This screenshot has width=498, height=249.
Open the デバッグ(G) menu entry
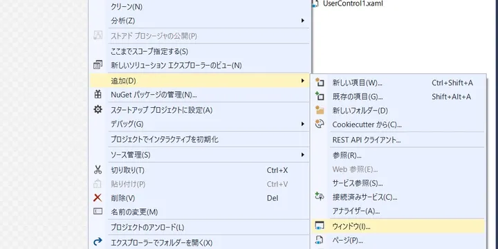point(199,124)
